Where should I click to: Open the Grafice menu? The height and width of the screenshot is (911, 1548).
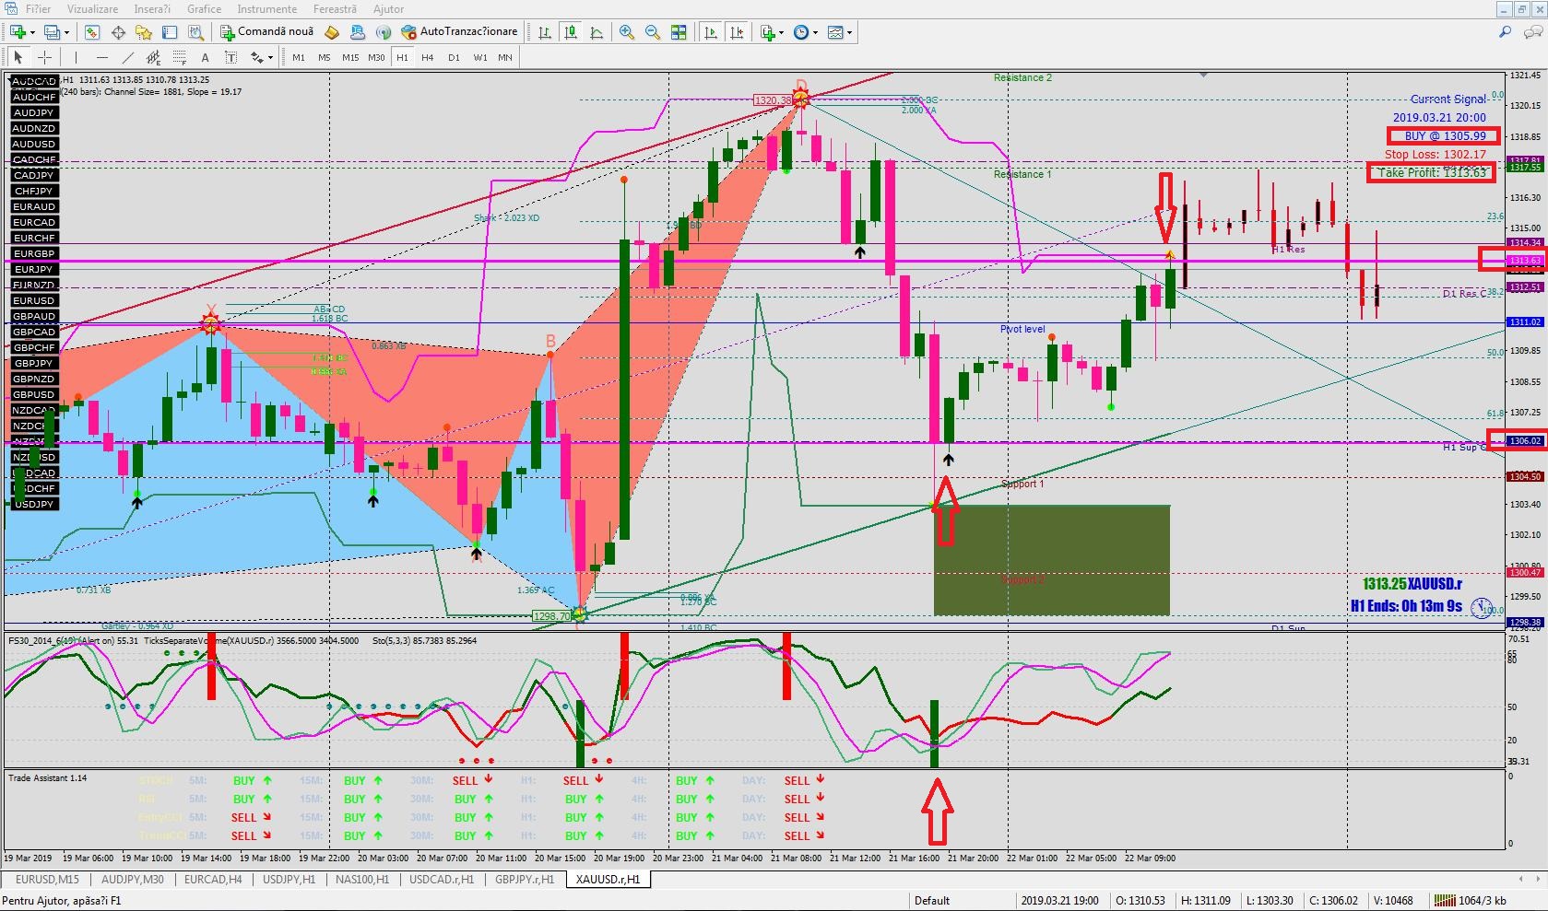(x=204, y=9)
